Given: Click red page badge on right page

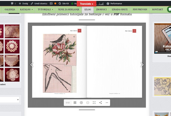Looking at the screenshot, I should coord(134,31).
